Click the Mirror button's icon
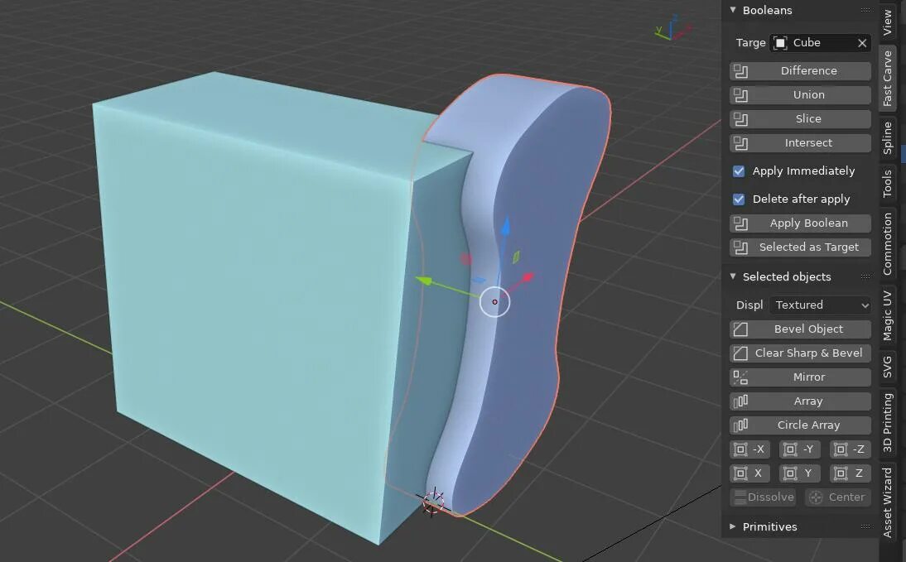This screenshot has height=562, width=906. click(740, 377)
